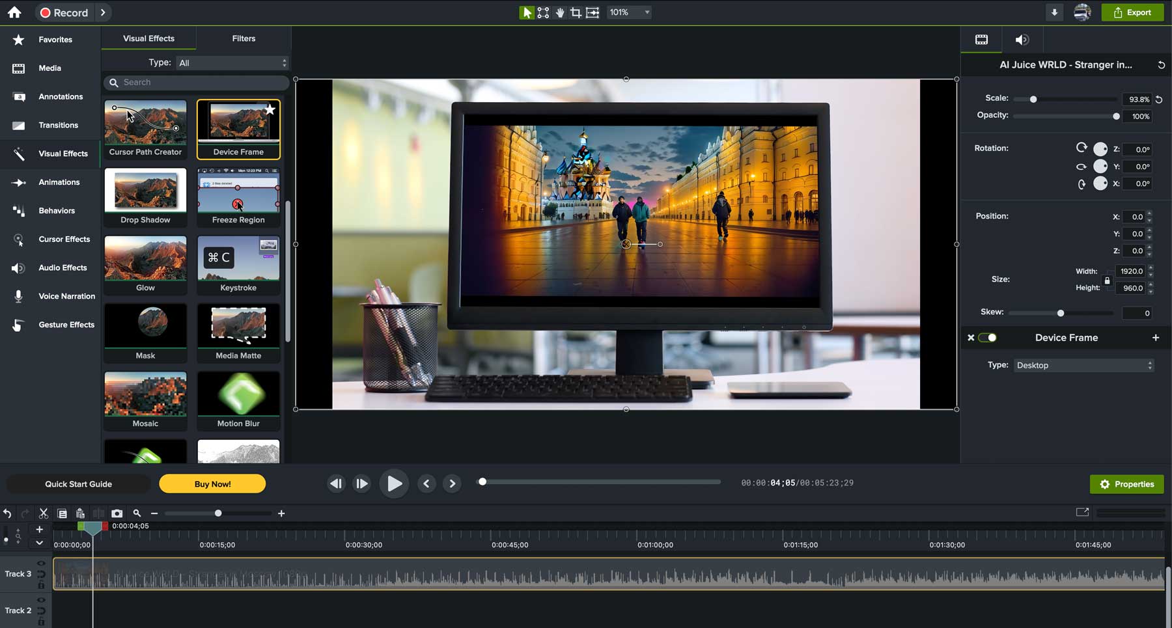Click the scissors cut icon above the timeline
Image resolution: width=1172 pixels, height=628 pixels.
point(43,513)
